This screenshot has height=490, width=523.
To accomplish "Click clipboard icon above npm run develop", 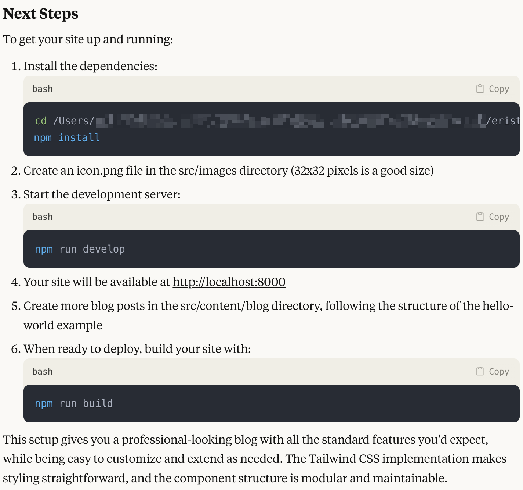I will pyautogui.click(x=480, y=217).
